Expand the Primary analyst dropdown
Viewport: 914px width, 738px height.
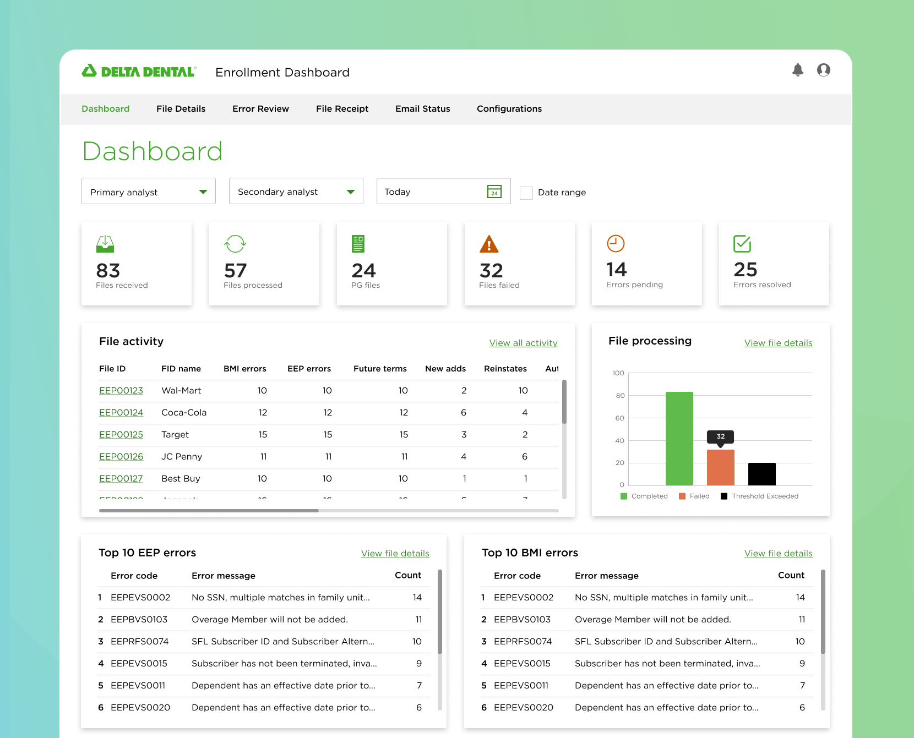click(149, 191)
